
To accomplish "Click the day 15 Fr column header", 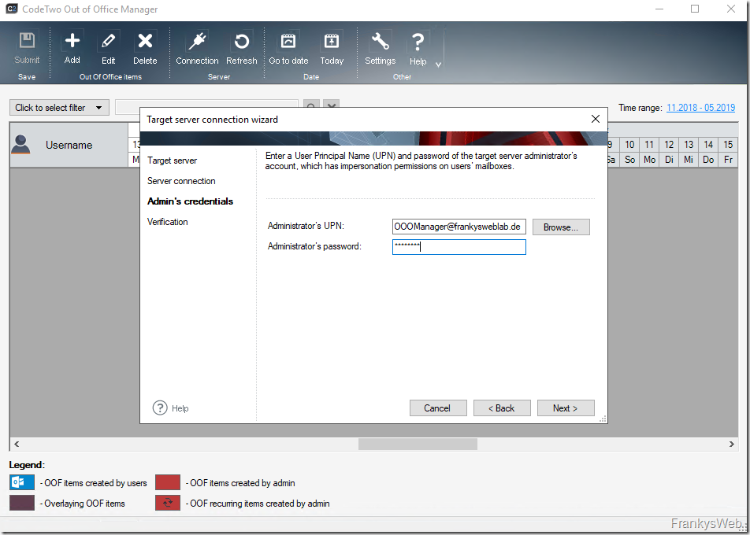I will pos(728,152).
